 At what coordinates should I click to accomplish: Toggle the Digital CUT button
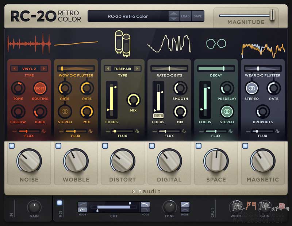[158, 116]
